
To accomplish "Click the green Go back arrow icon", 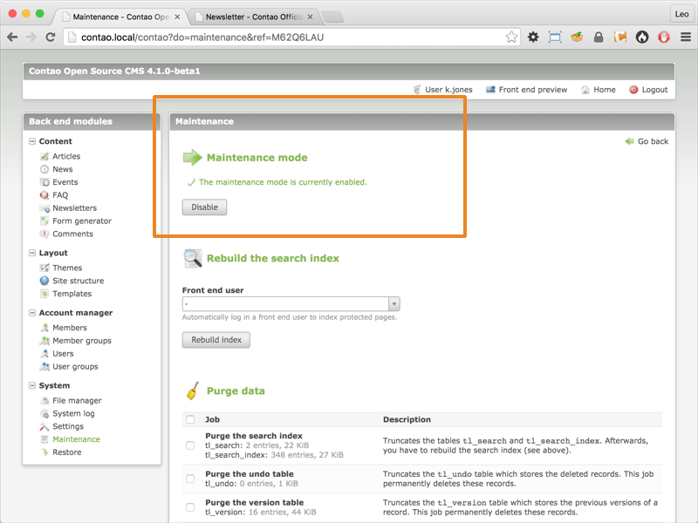I will coord(629,141).
